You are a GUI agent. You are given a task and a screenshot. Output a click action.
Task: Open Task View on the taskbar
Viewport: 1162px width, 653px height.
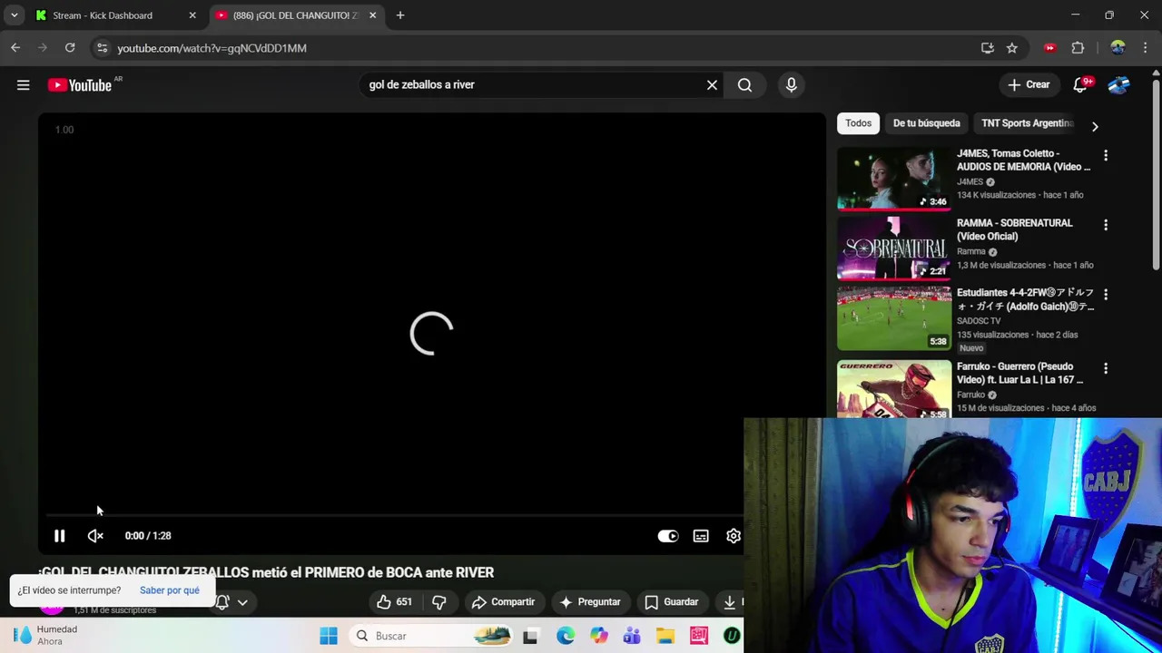pyautogui.click(x=530, y=636)
